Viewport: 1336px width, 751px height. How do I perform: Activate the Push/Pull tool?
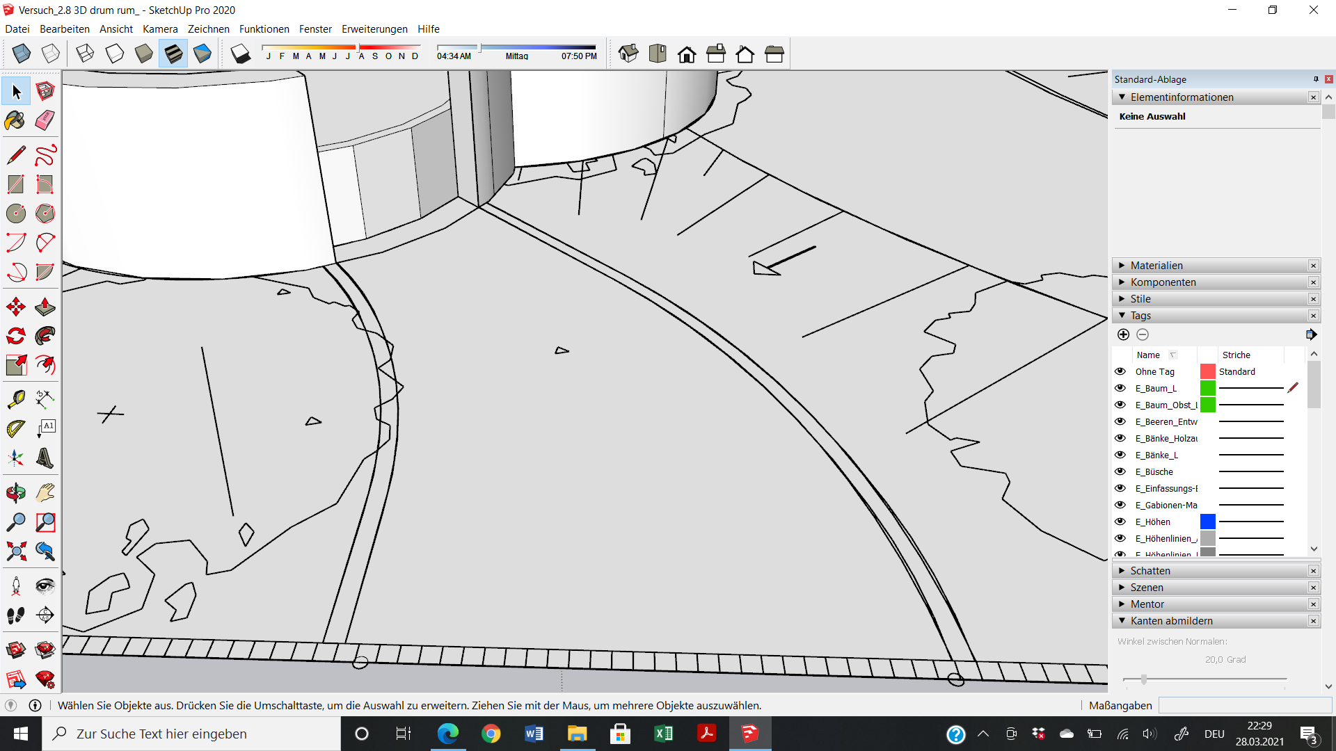click(45, 307)
